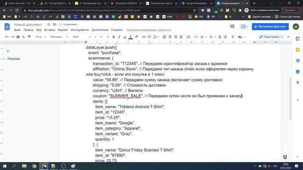Select align left

(x=164, y=37)
